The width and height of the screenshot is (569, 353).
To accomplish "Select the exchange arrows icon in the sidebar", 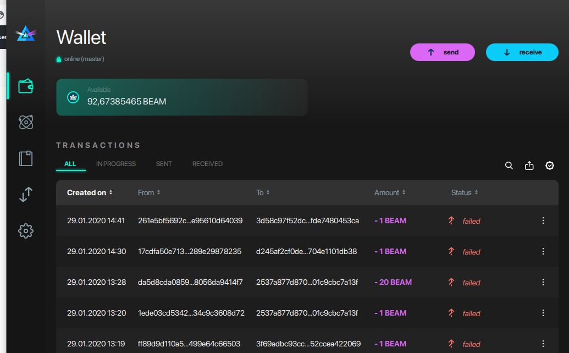I will pos(25,195).
